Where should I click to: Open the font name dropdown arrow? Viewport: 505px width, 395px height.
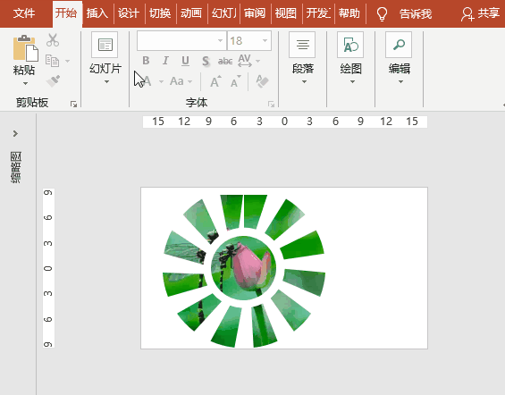(220, 40)
